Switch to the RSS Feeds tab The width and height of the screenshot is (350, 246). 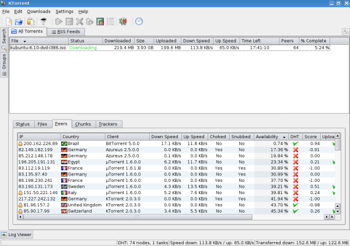pos(66,31)
